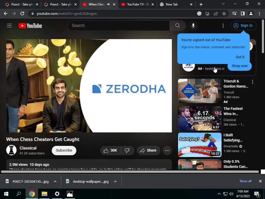Click Shop now on Hyundai ad
The image size is (265, 199).
tap(239, 66)
